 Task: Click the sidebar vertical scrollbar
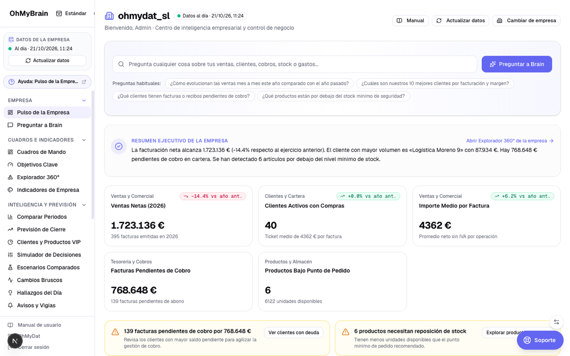click(93, 154)
